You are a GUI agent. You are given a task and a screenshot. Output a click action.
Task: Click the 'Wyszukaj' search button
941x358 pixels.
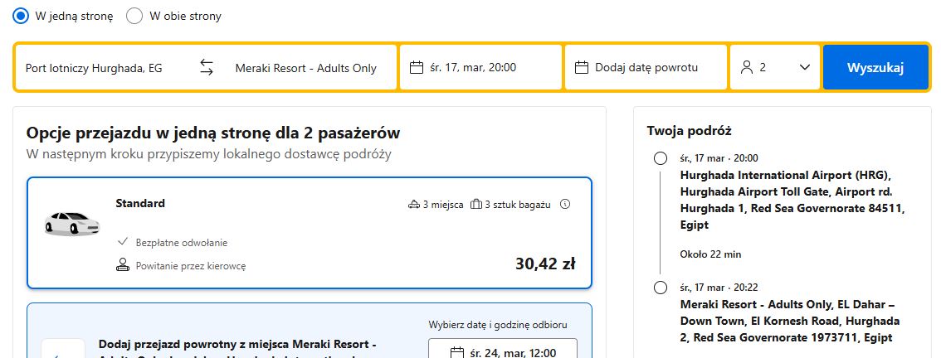click(x=875, y=67)
